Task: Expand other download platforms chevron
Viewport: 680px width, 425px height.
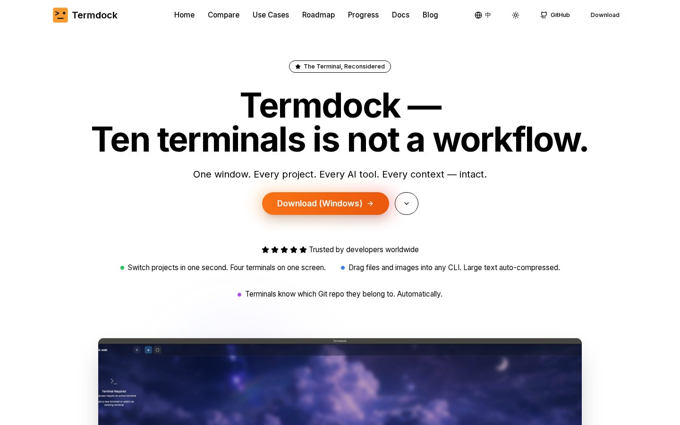Action: (407, 204)
